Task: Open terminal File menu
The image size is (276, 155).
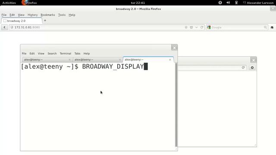Action: (24, 53)
